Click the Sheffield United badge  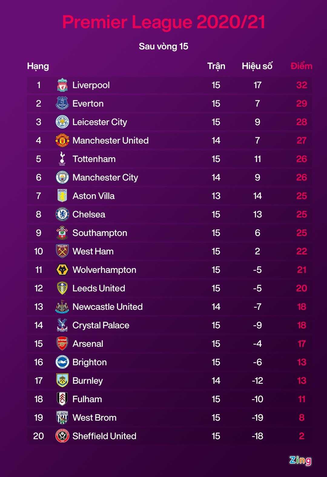tap(62, 436)
